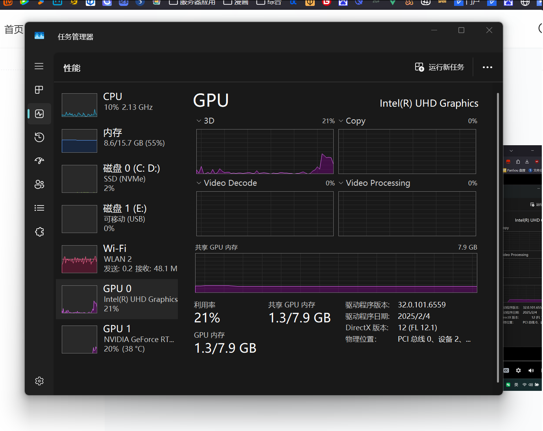Click the tray volume icon next to battery
This screenshot has height=431, width=543.
tap(530, 385)
